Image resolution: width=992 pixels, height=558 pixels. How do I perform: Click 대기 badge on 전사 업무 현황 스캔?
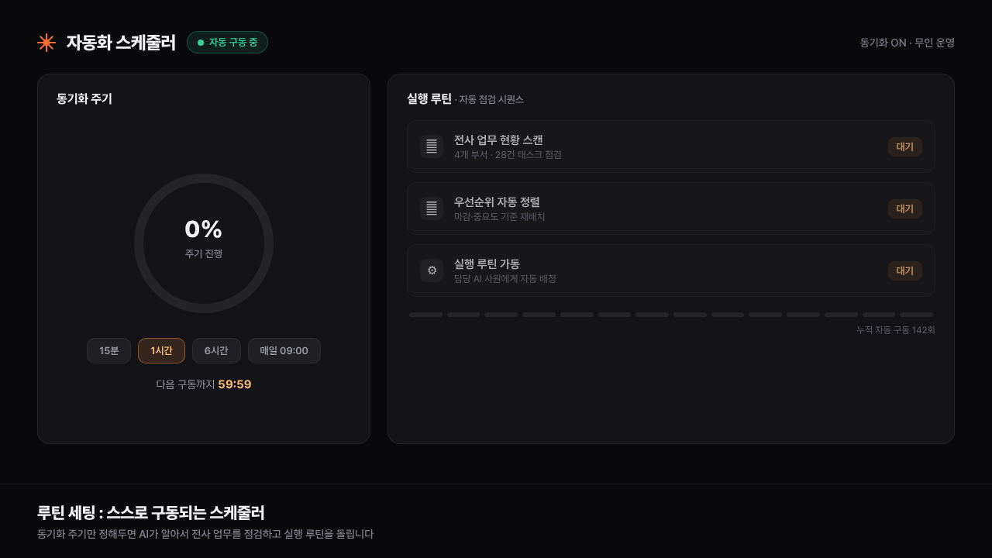coord(905,146)
